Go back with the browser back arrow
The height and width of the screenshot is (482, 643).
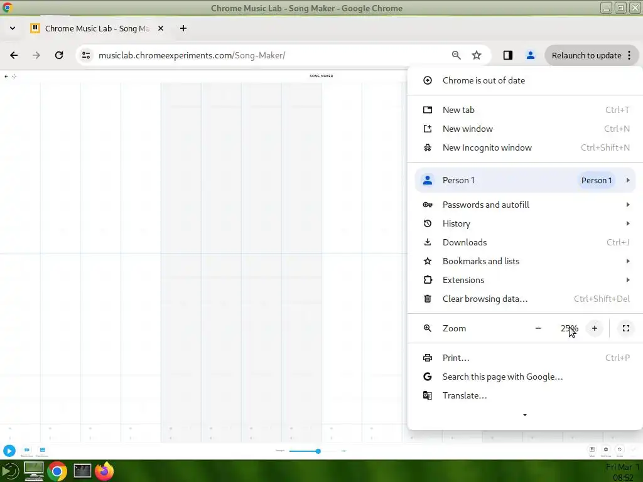(14, 55)
